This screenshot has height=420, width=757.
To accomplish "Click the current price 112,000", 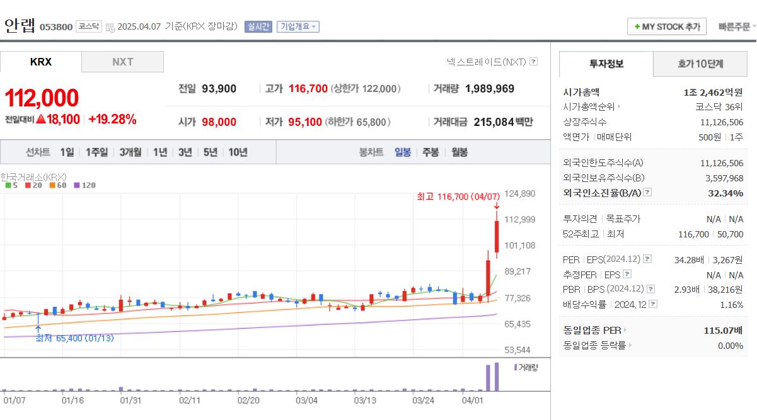I will (42, 98).
